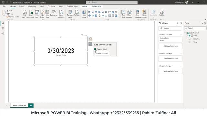Uncheck the Category label checkbox
This screenshot has width=207, height=116.
pyautogui.click(x=95, y=49)
